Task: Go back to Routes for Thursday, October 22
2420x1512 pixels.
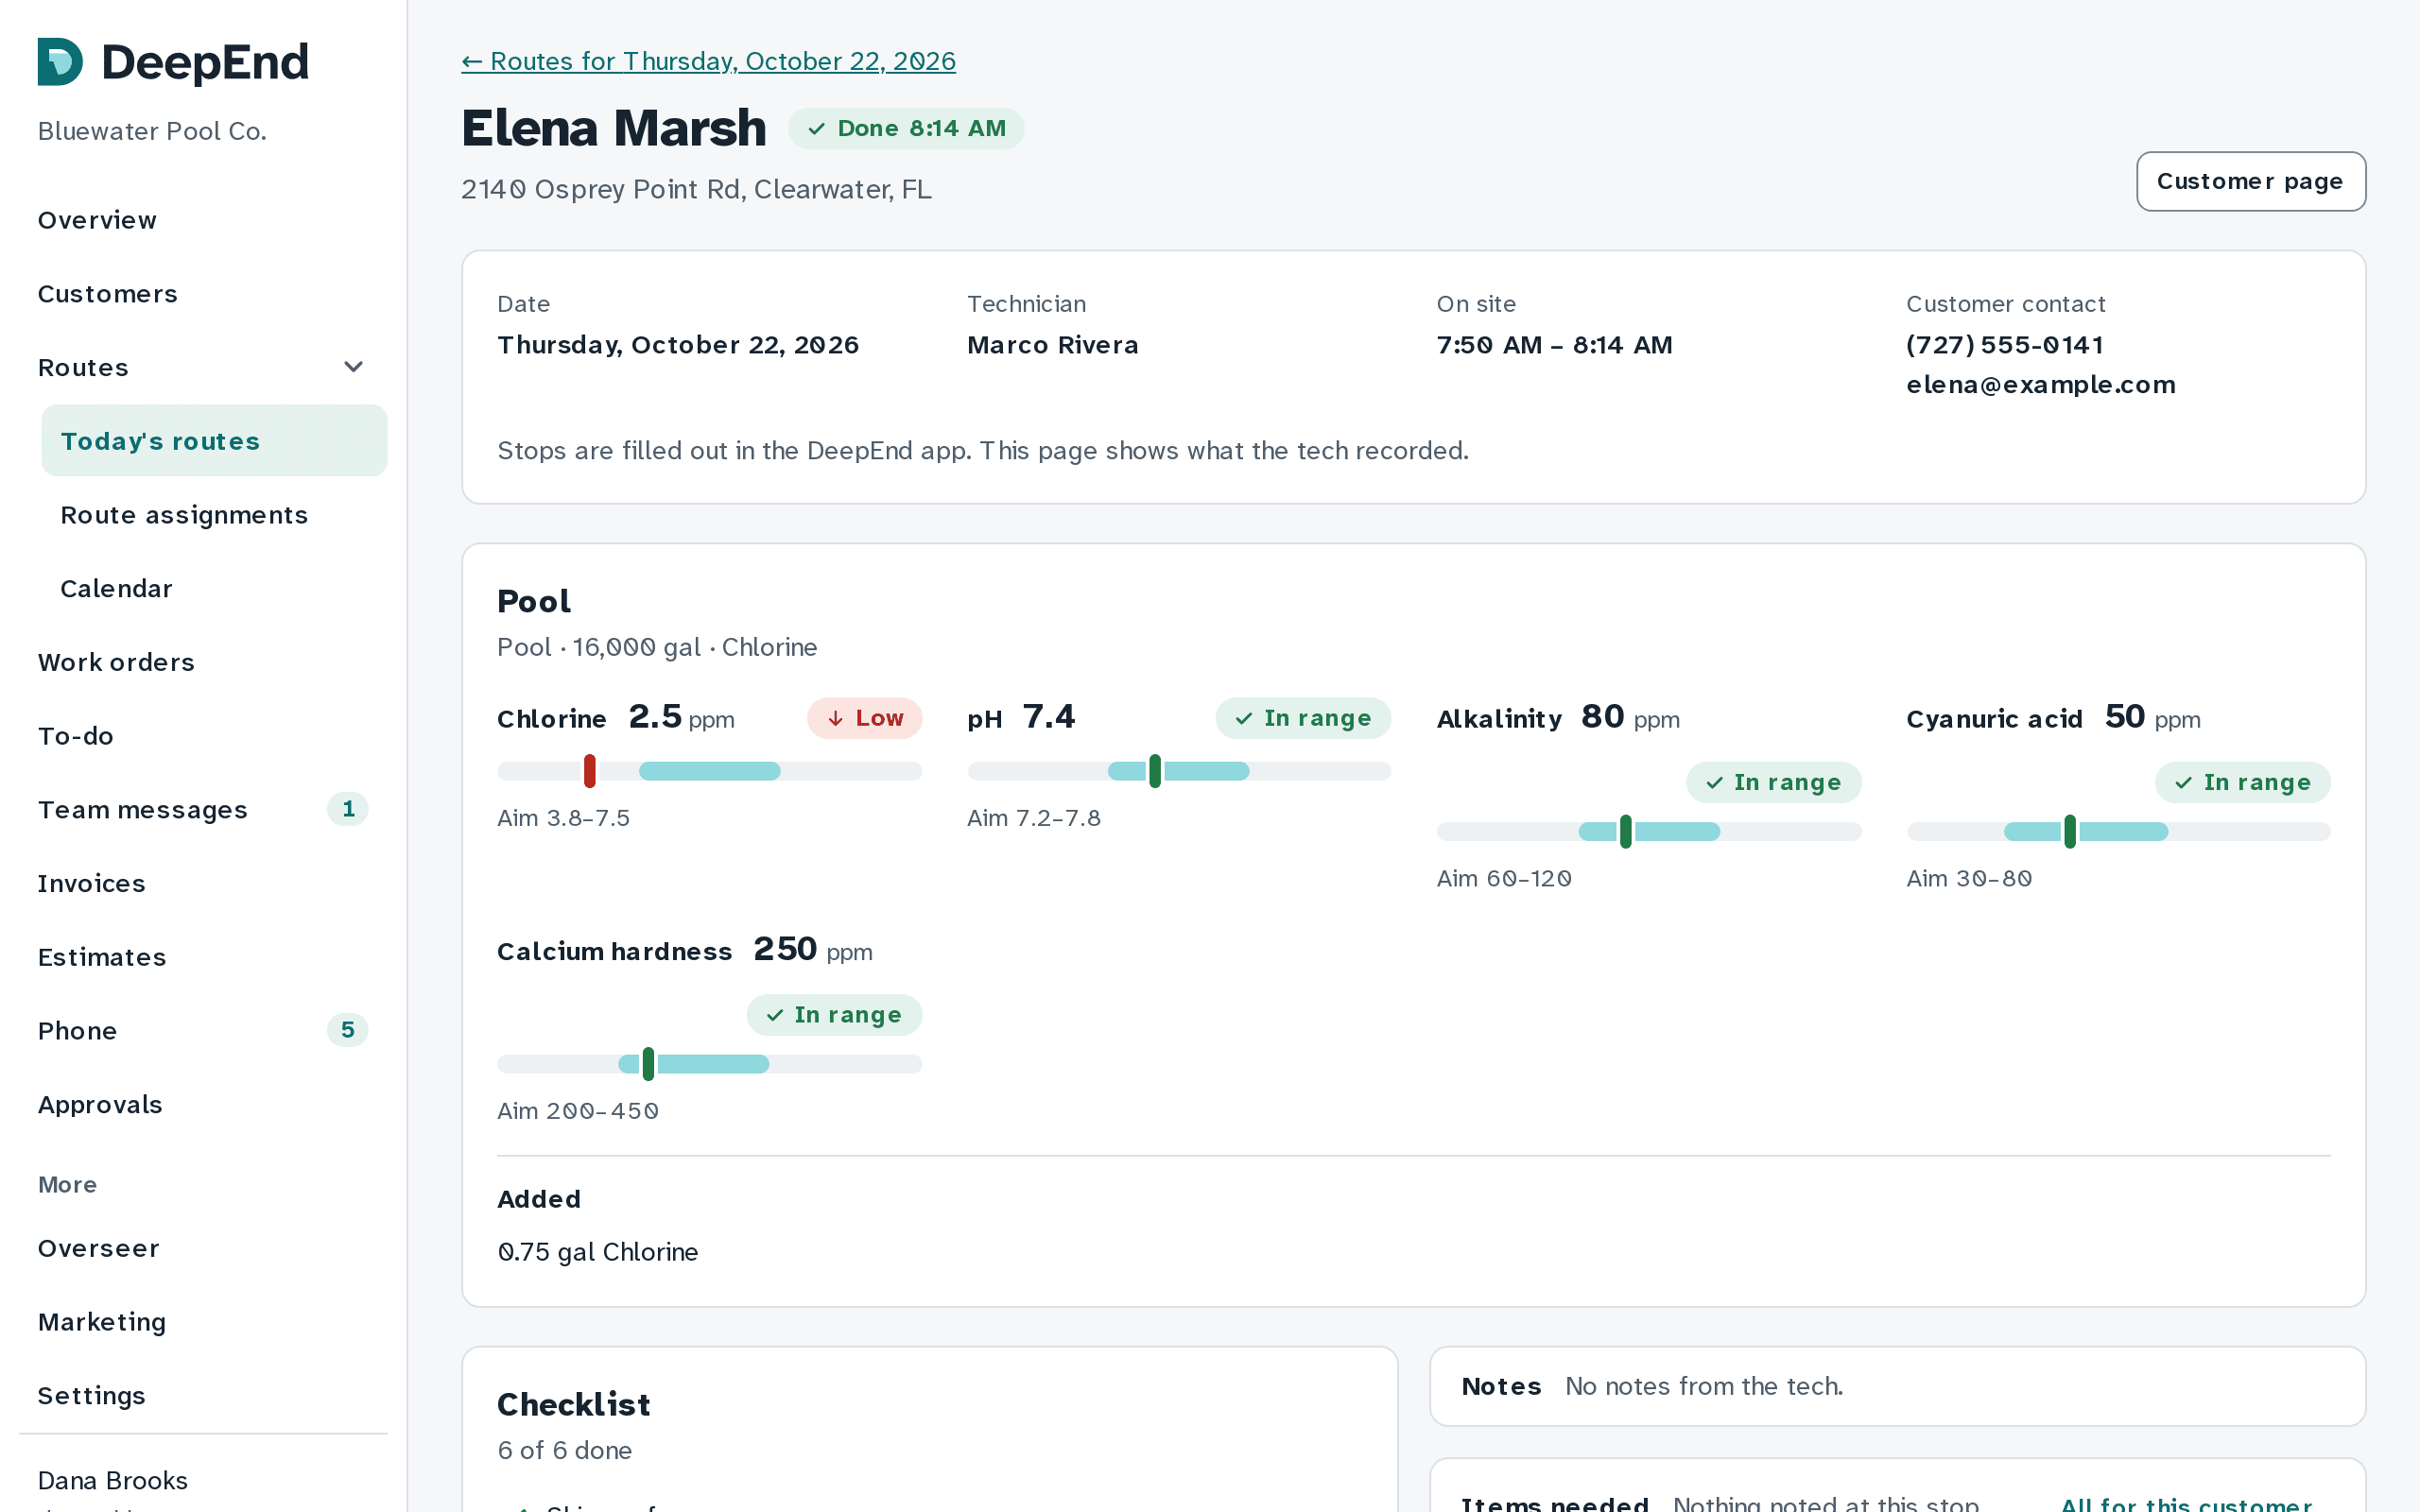Action: pos(708,61)
